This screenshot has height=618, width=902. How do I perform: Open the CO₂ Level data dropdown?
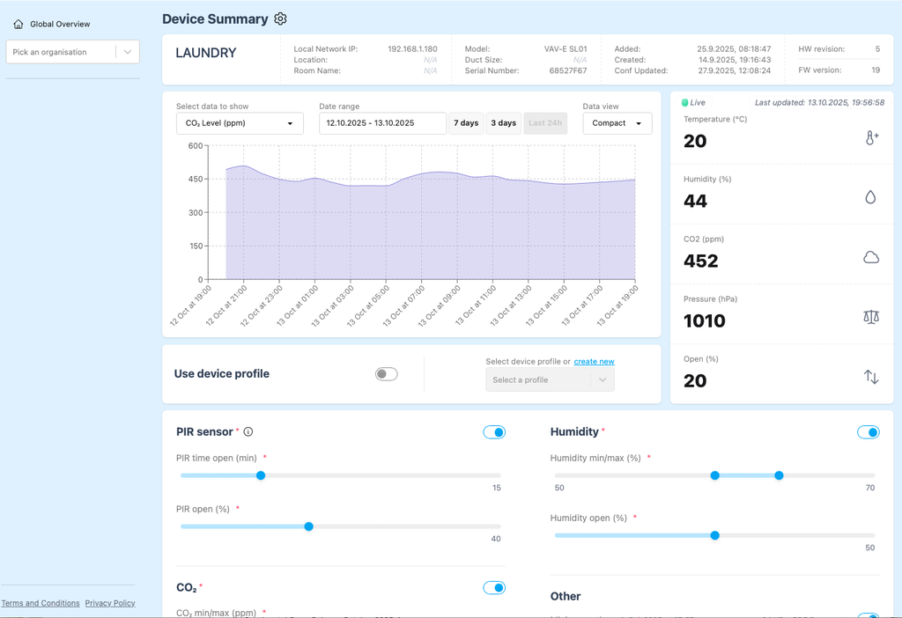239,123
